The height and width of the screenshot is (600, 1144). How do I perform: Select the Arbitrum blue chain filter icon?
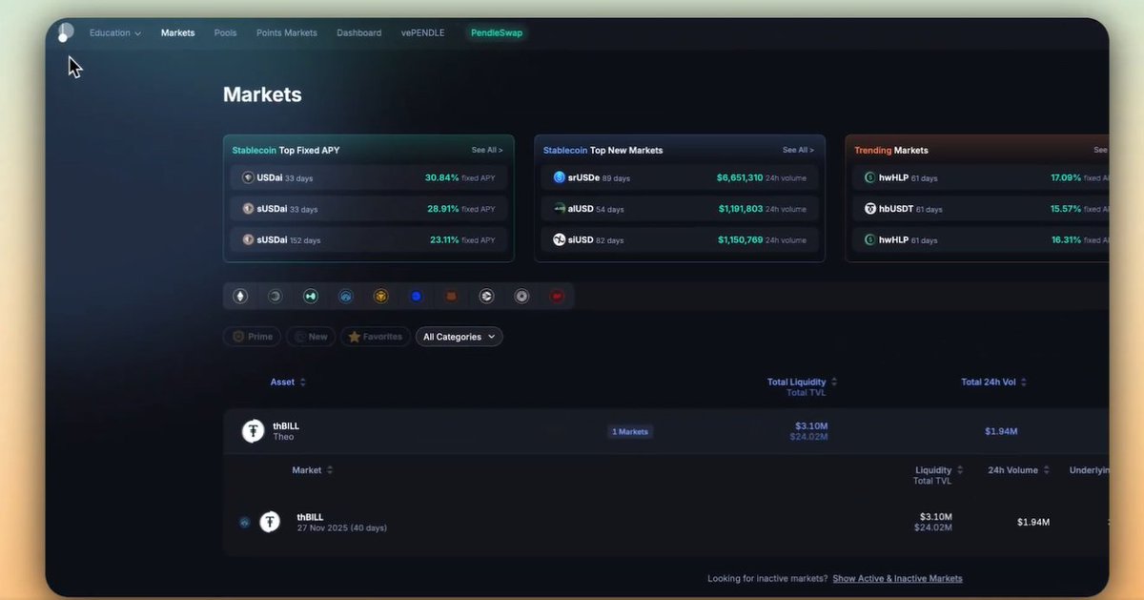click(345, 297)
